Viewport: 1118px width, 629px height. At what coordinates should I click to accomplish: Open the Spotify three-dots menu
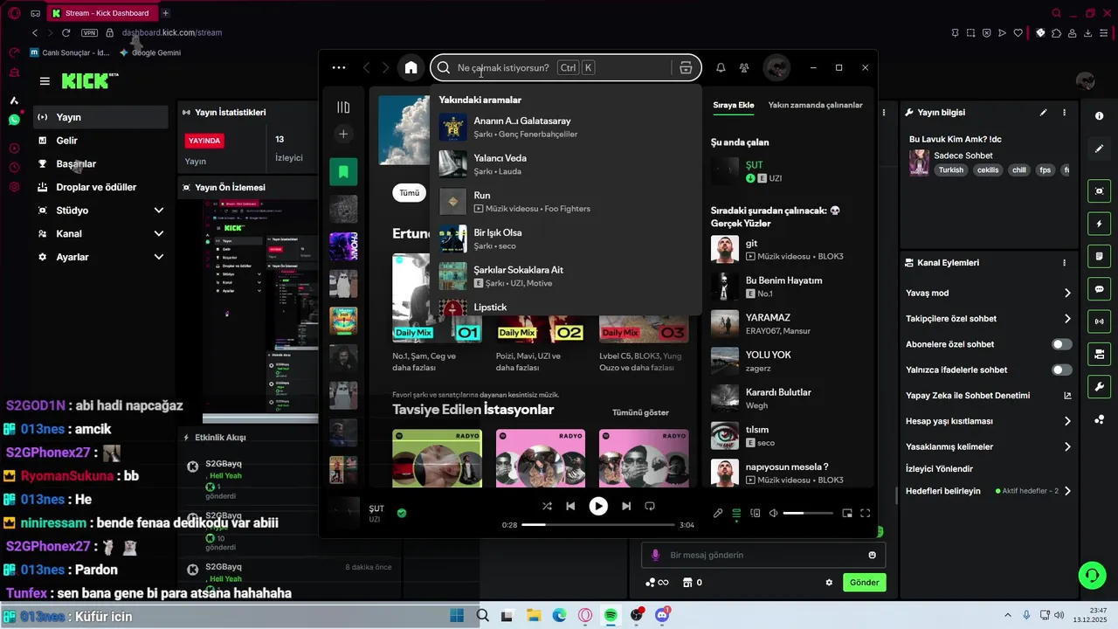tap(339, 68)
